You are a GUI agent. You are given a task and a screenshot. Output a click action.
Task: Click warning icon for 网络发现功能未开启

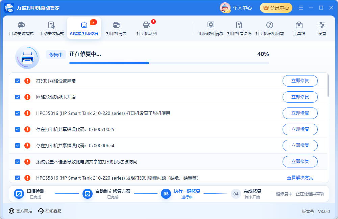pyautogui.click(x=27, y=97)
